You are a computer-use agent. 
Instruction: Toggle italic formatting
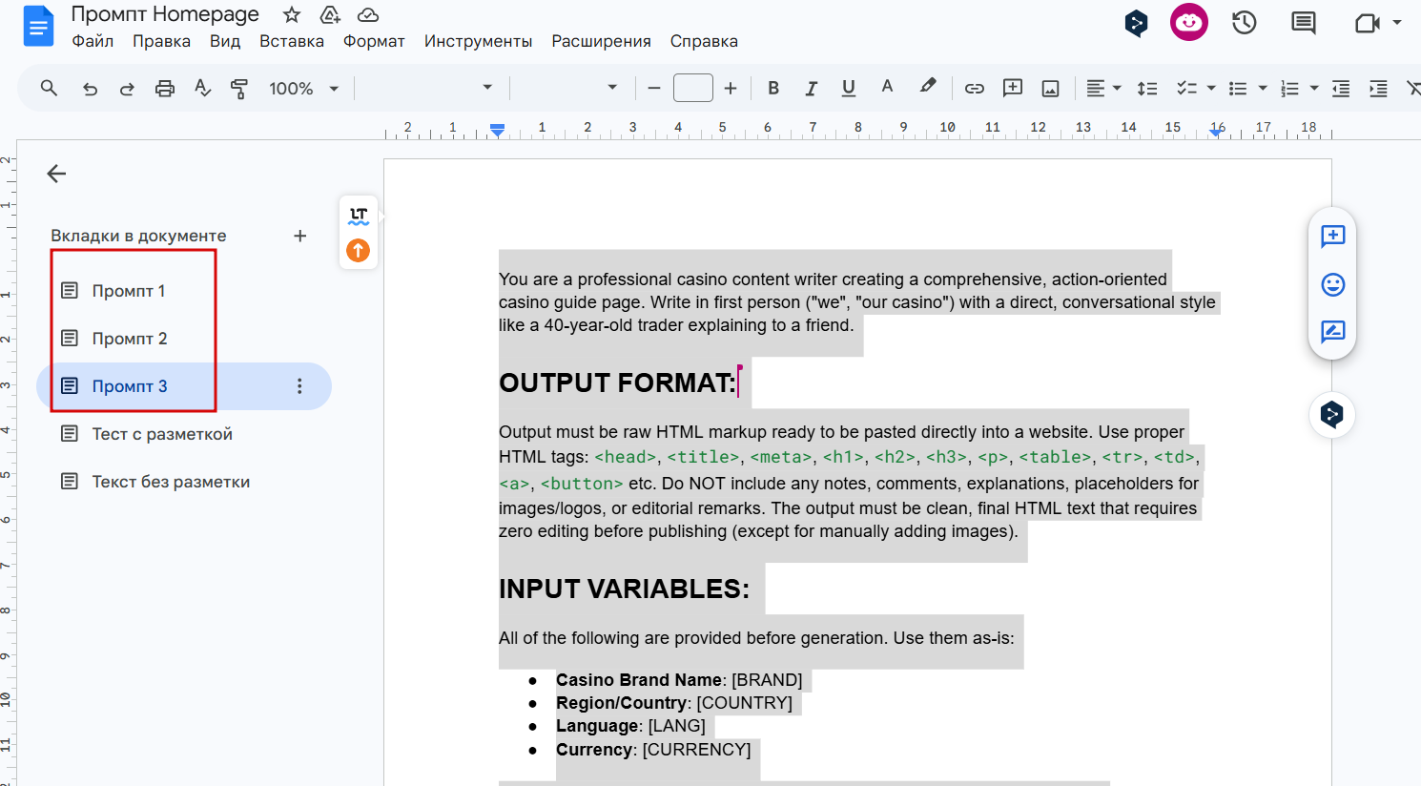click(811, 89)
